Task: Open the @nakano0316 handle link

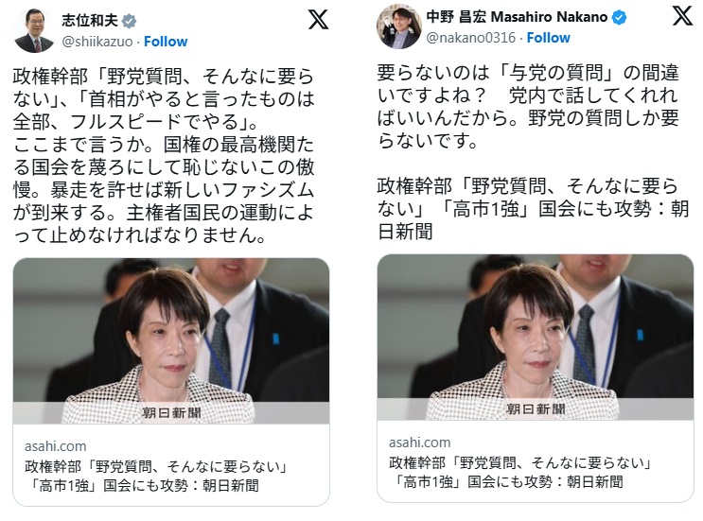Action: (471, 38)
